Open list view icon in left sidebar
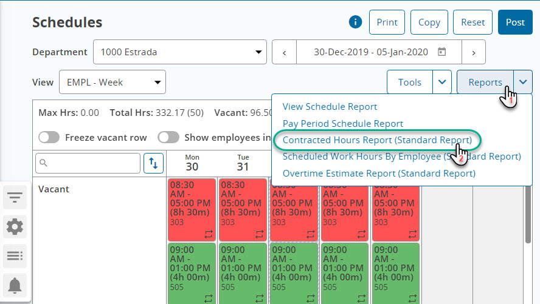Screen dimensions: 540x304 (15, 256)
